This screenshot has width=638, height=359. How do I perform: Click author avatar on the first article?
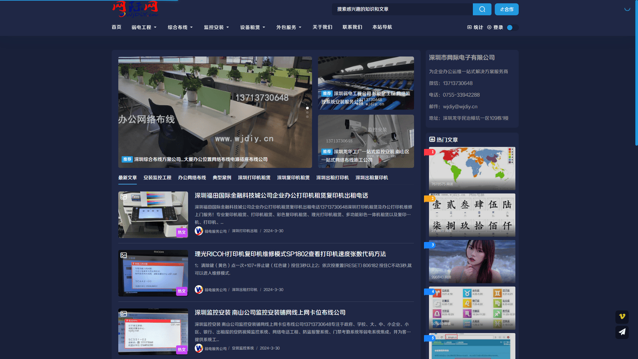(199, 231)
